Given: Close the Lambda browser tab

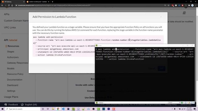Looking at the screenshot, I should (x=49, y=2).
